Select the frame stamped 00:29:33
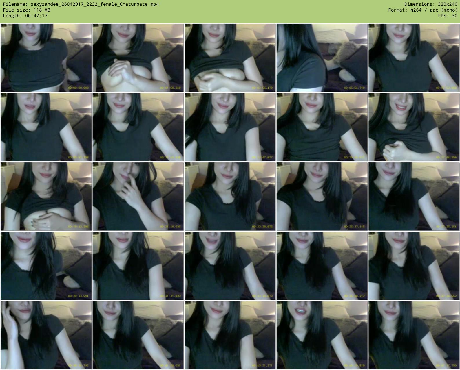 pyautogui.click(x=46, y=266)
